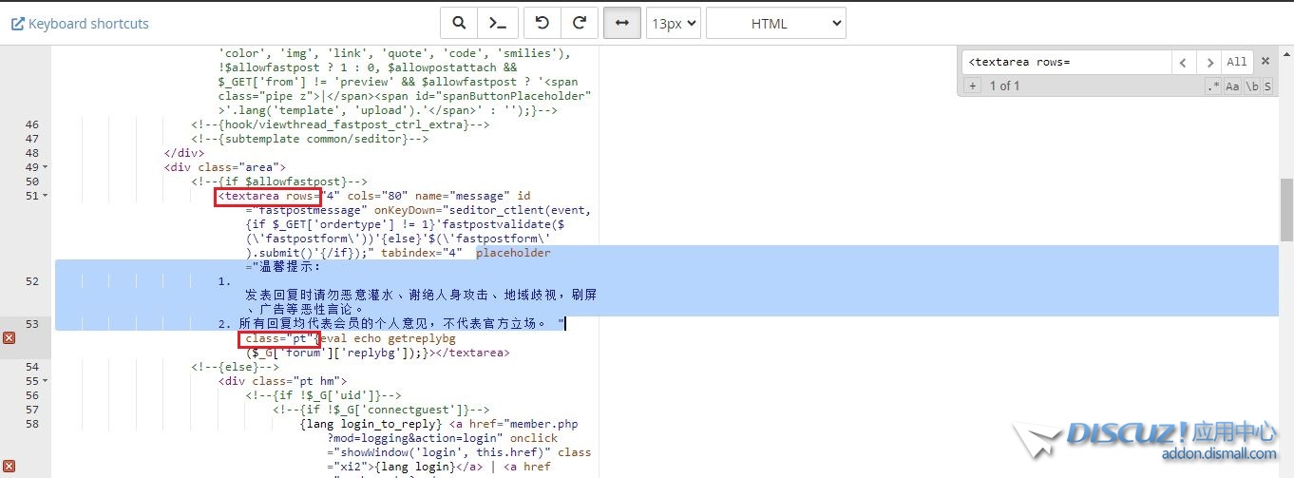Collapse the code fold at line 55
1294x478 pixels.
tap(46, 381)
